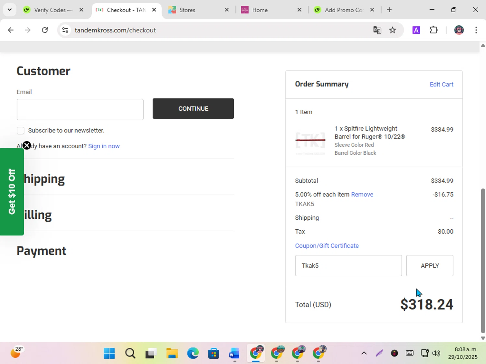Focus the Email input field
The width and height of the screenshot is (486, 364).
point(80,109)
